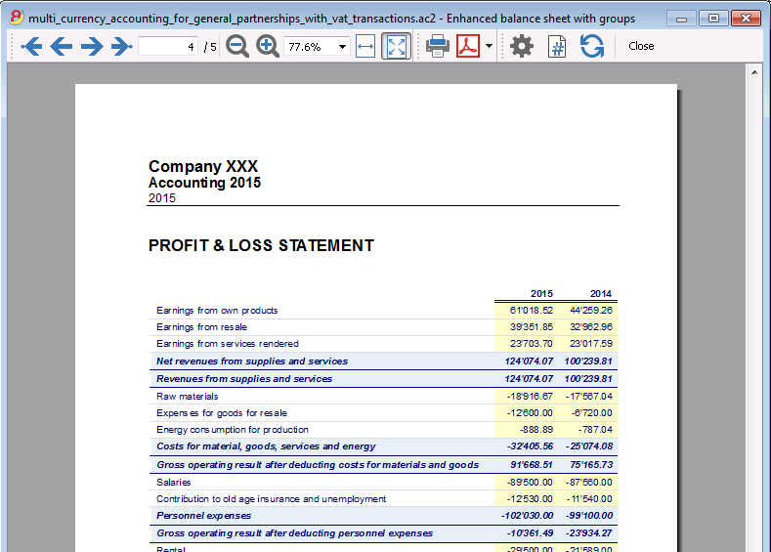The width and height of the screenshot is (771, 552).
Task: Print the balance sheet report
Action: pyautogui.click(x=437, y=46)
